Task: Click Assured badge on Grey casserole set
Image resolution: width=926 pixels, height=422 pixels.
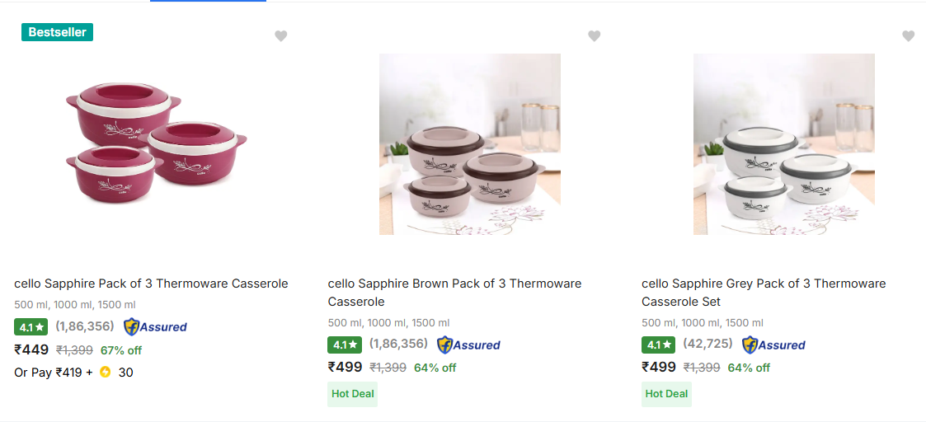Action: pyautogui.click(x=773, y=345)
